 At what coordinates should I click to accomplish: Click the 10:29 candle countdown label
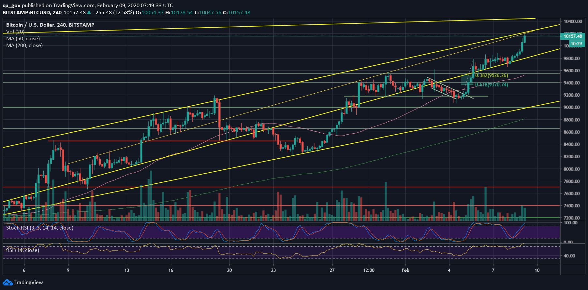576,44
